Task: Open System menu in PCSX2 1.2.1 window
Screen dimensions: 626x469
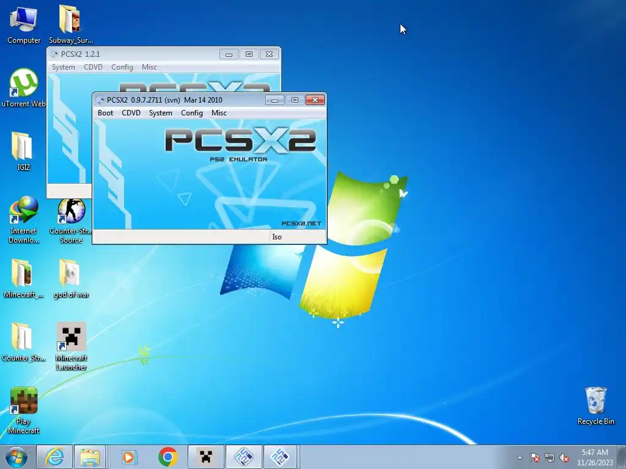Action: pos(64,67)
